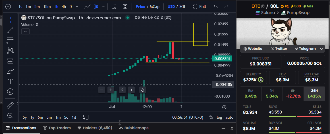Viewport: 330px width, 134px height.
Task: Reset the chart view
Action: coord(142,90)
